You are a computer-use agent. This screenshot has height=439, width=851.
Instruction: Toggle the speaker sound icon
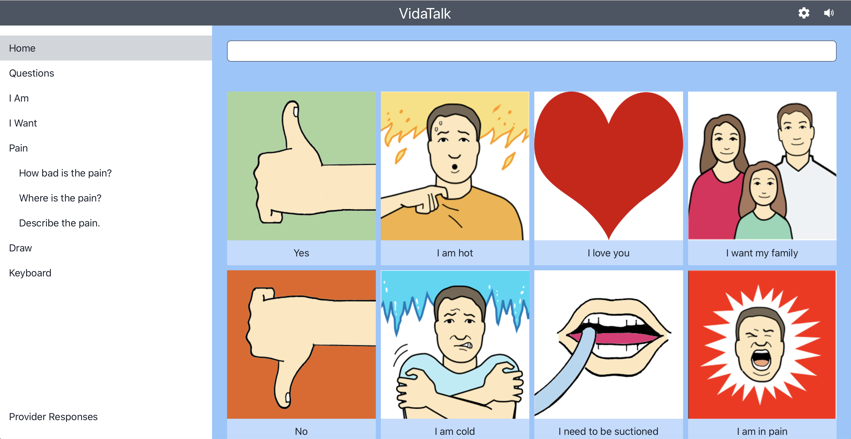(x=829, y=13)
